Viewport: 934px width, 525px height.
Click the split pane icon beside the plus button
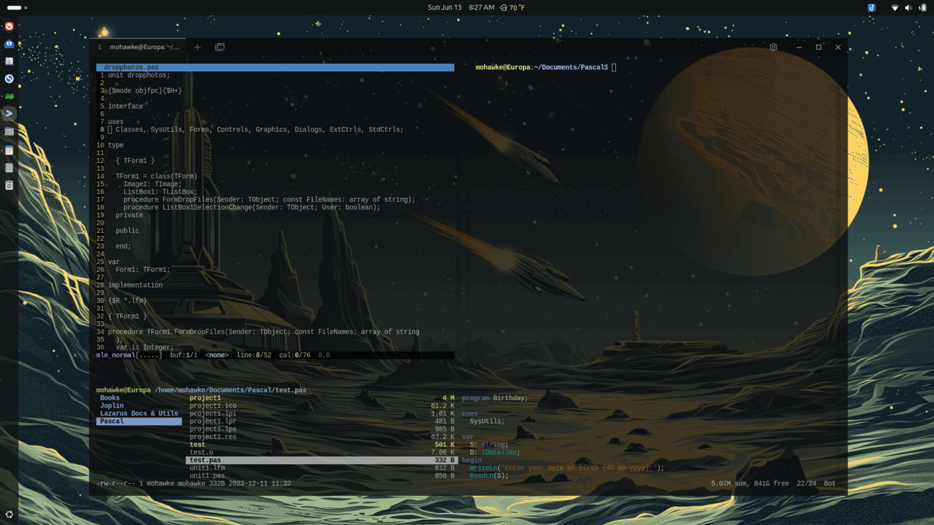tap(220, 47)
